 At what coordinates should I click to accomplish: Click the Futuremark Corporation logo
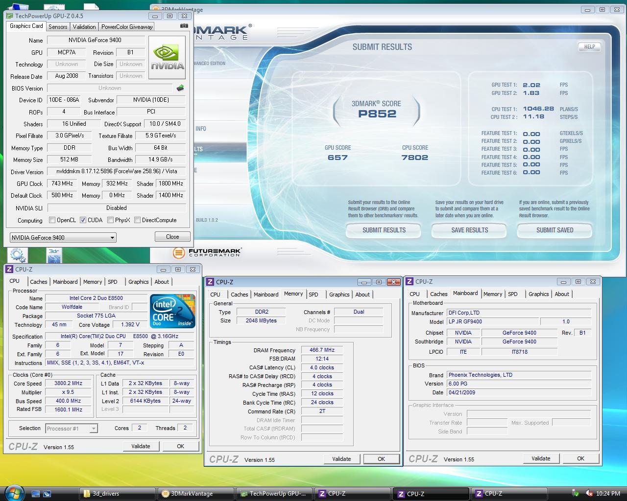[207, 252]
